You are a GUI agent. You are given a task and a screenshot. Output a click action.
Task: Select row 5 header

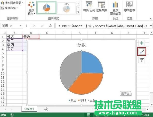coord(3,53)
